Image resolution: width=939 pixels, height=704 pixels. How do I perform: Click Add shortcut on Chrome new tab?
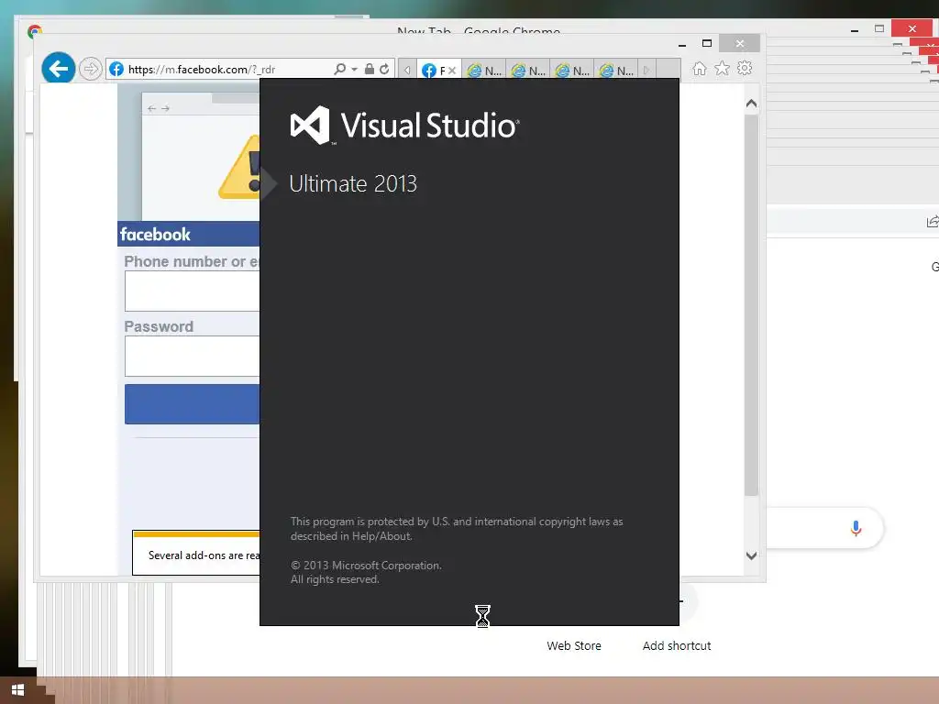(677, 646)
